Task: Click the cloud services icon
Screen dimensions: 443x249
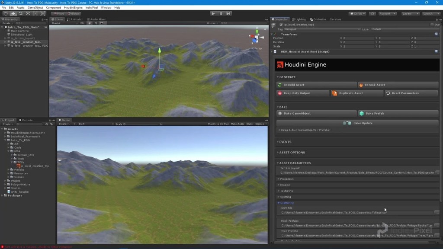Action: 372,13
